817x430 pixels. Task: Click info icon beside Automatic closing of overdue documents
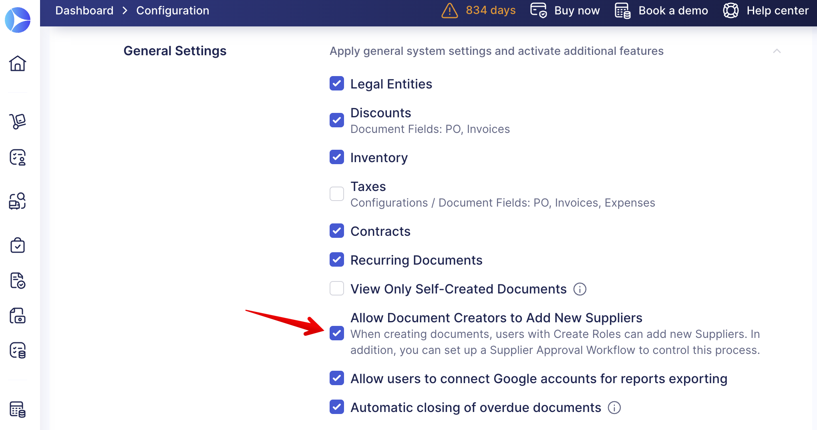614,408
